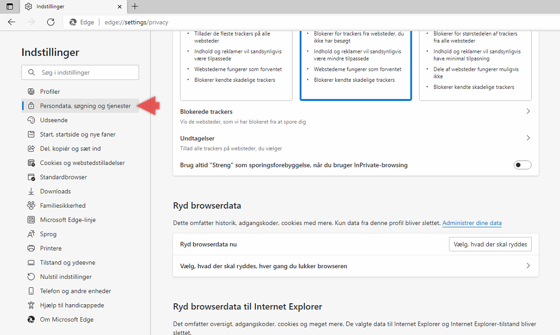Open Nulstil indstillinger section

point(80,277)
